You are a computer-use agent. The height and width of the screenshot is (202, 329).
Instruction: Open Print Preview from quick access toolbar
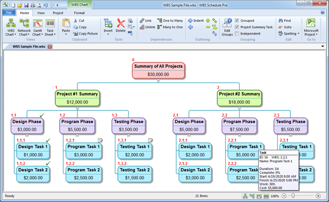coord(39,5)
